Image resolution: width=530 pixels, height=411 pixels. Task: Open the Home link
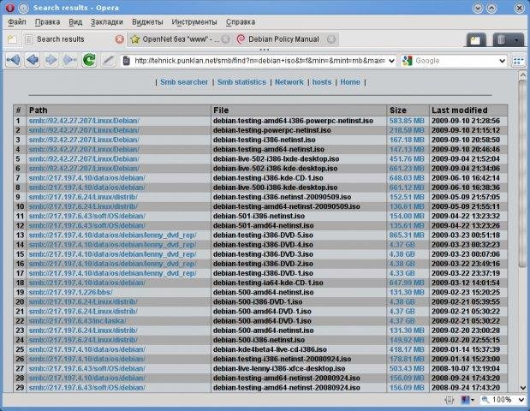[350, 82]
